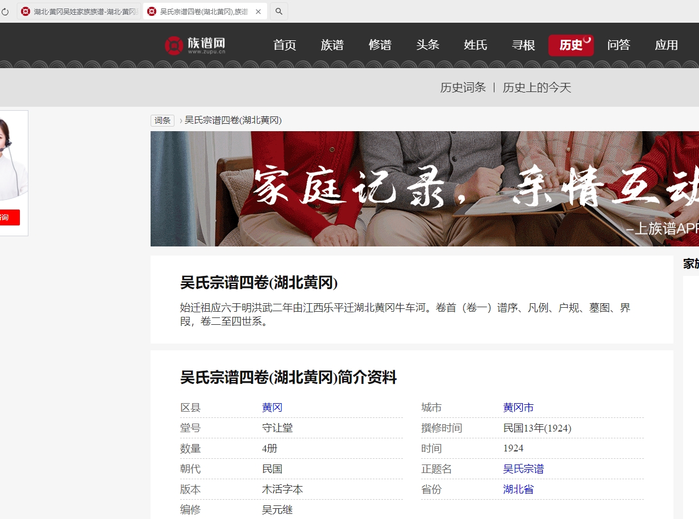Switch to the 湖北·黄冈吴姓家族族谱 tab

(x=80, y=11)
